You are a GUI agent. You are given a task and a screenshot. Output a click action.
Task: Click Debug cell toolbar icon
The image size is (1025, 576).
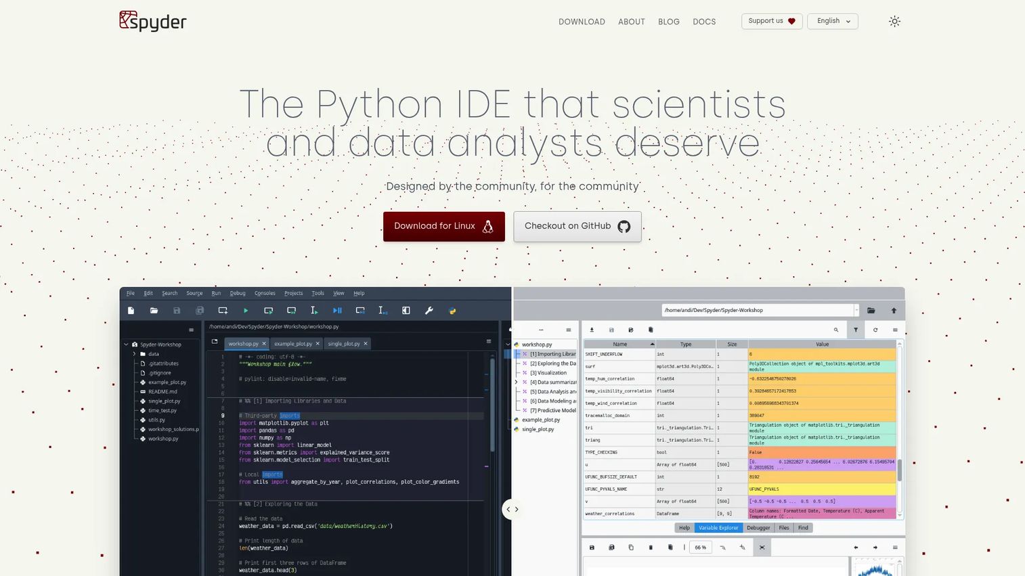pyautogui.click(x=360, y=311)
